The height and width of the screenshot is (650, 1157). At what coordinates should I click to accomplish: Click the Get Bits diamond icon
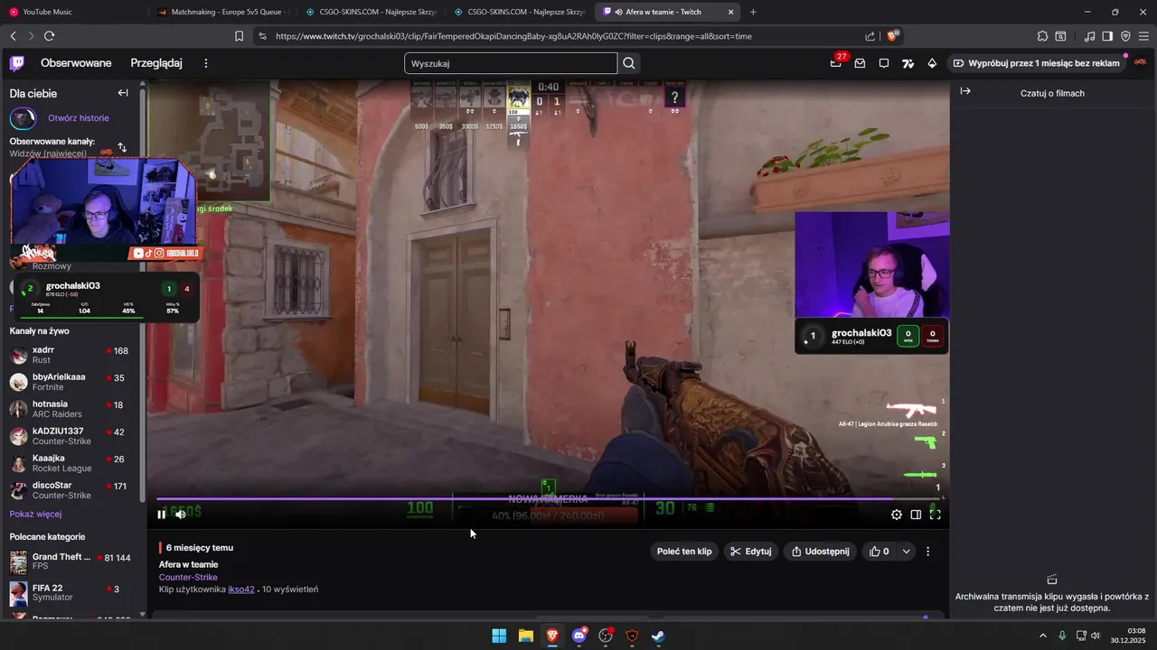click(932, 63)
